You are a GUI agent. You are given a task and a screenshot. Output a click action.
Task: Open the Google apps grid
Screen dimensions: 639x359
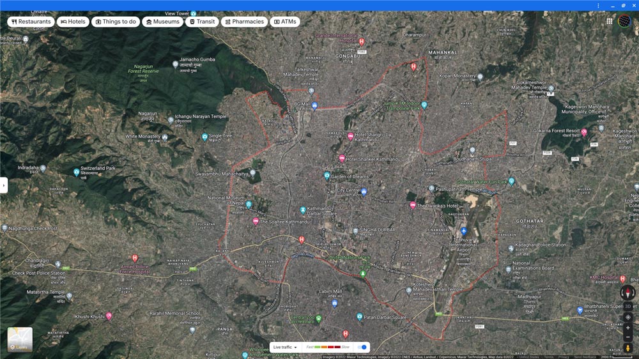pos(609,21)
